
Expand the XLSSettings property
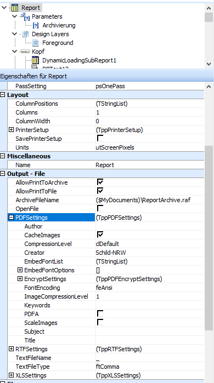click(11, 375)
